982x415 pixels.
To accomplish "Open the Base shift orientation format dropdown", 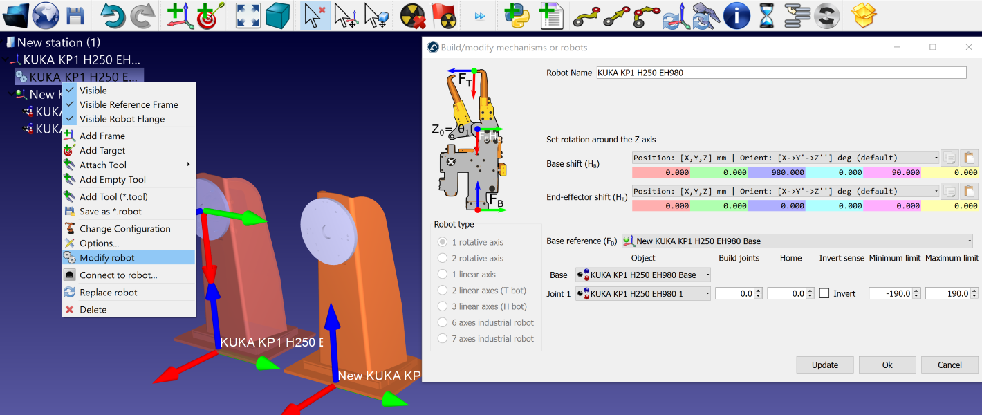I will coord(786,158).
